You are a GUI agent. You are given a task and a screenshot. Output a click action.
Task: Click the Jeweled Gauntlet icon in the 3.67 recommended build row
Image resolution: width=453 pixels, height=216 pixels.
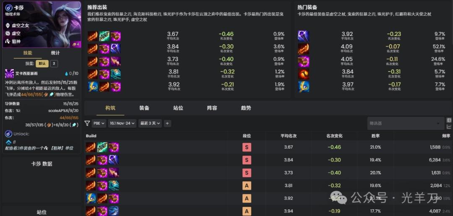tap(116, 36)
